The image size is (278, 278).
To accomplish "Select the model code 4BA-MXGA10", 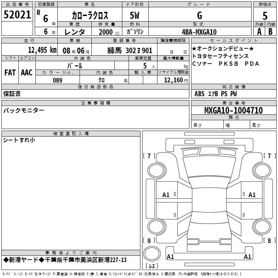I will (199, 32).
